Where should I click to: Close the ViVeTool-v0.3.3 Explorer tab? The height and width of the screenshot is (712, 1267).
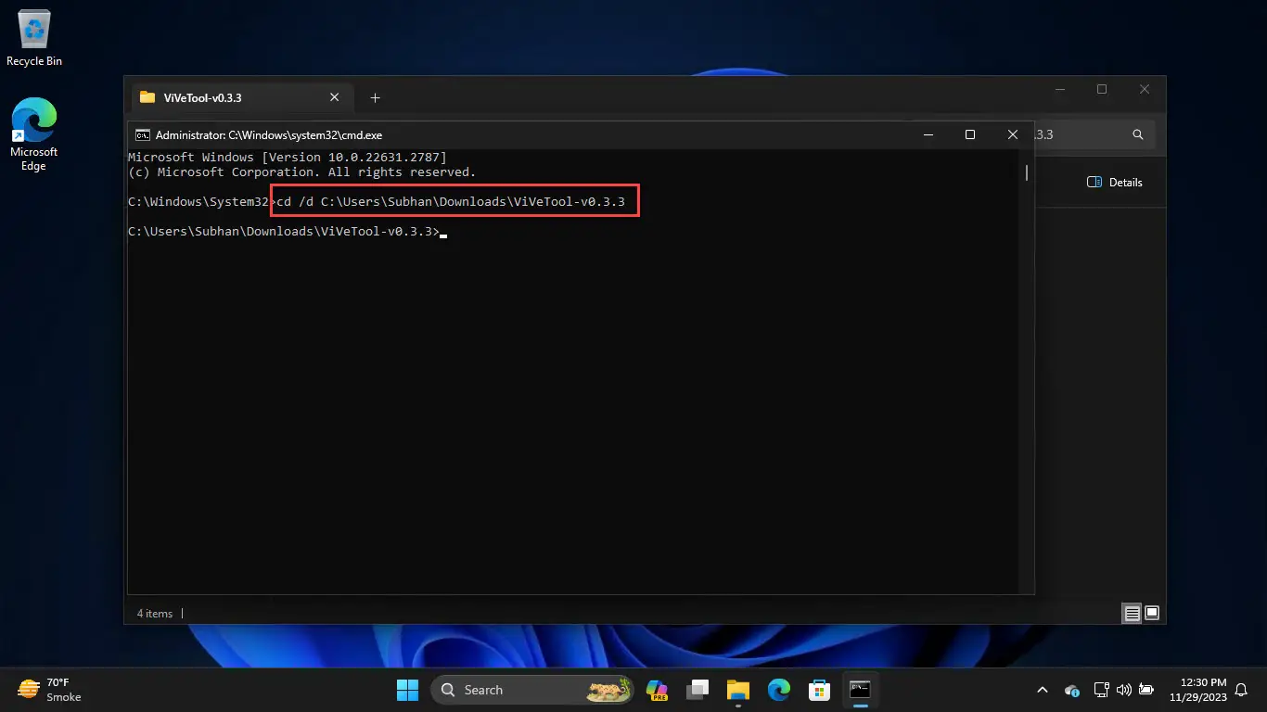pyautogui.click(x=335, y=97)
